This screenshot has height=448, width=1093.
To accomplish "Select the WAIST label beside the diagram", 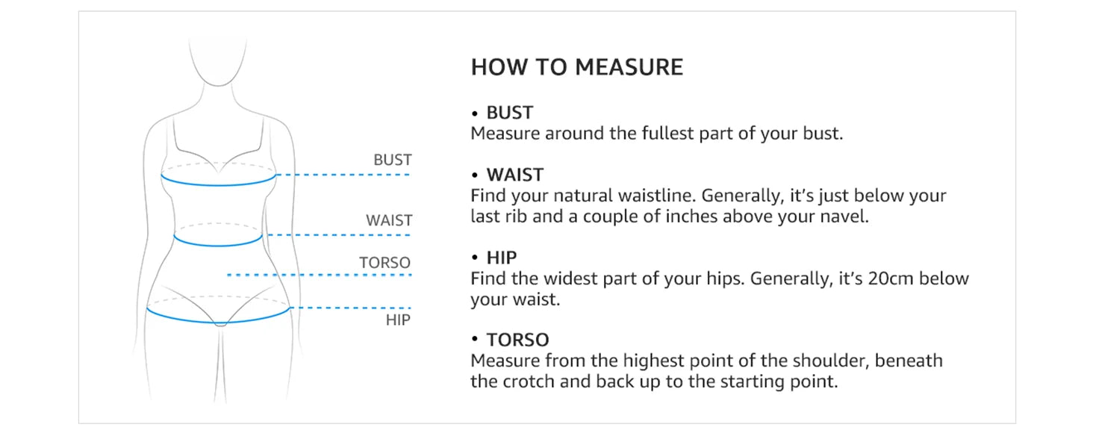I will pyautogui.click(x=389, y=221).
